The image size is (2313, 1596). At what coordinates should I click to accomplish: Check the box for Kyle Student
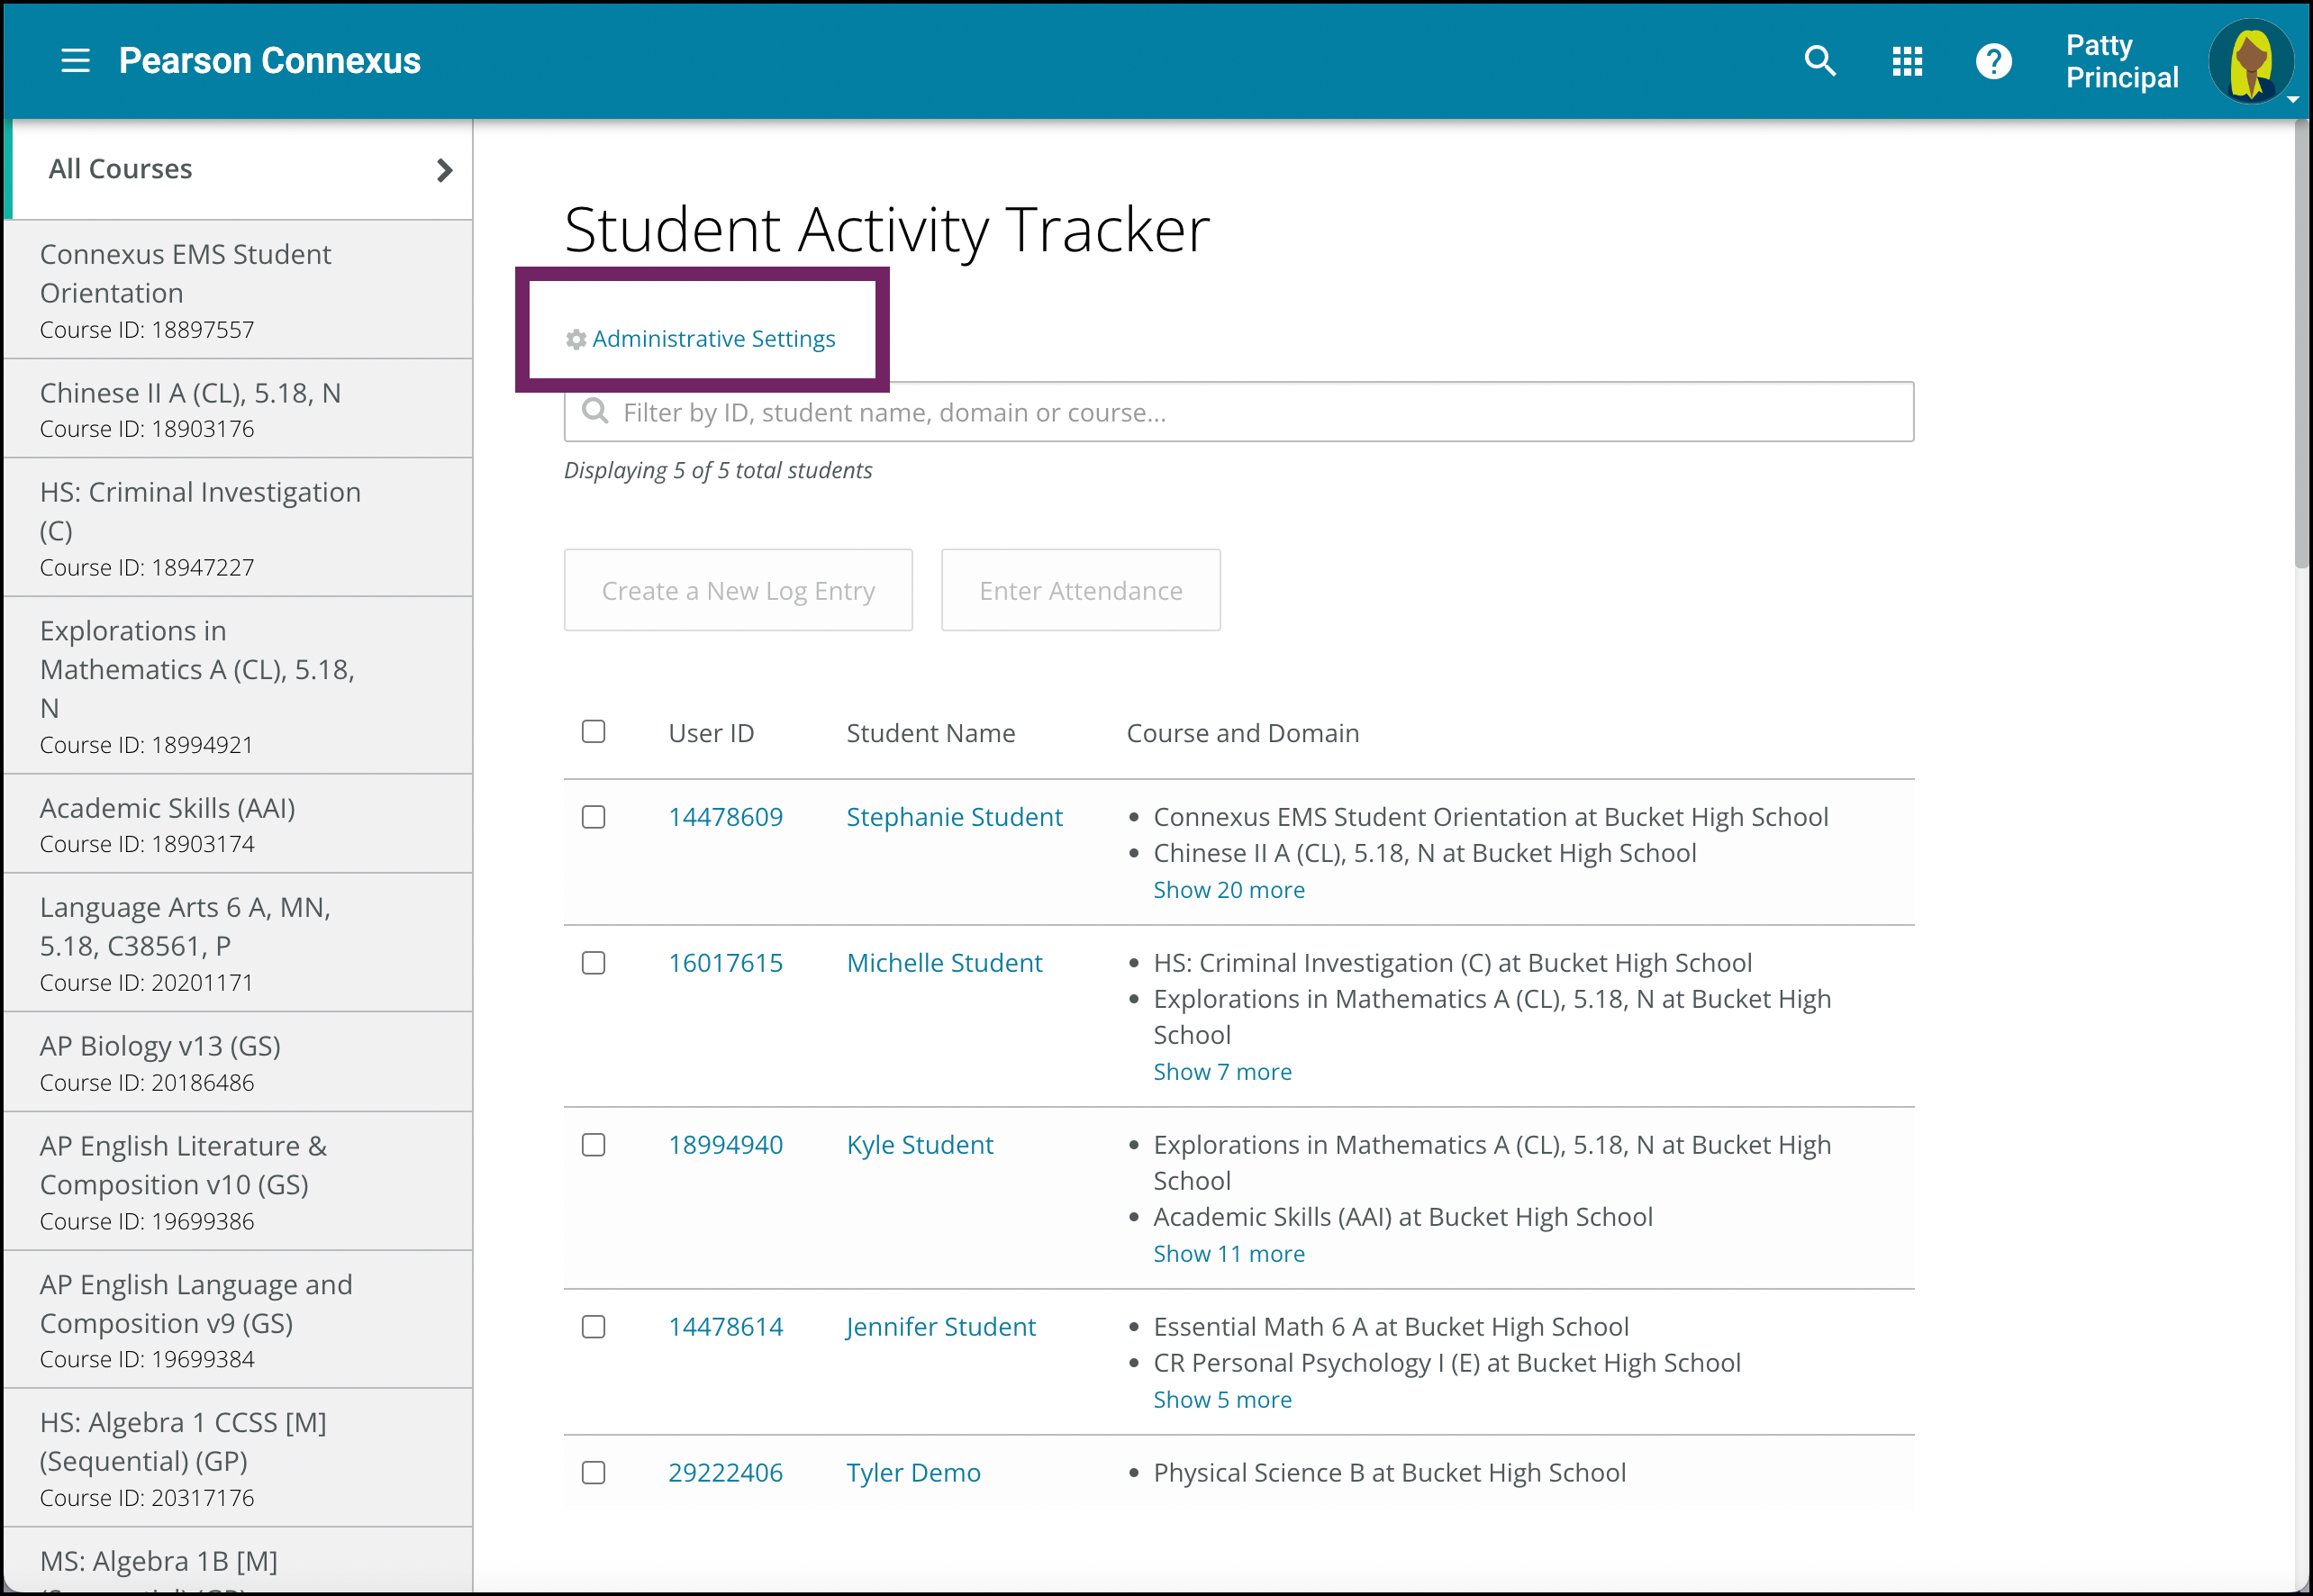pyautogui.click(x=594, y=1145)
